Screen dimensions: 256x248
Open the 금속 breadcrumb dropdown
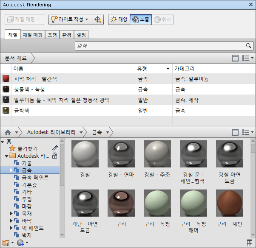108,132
